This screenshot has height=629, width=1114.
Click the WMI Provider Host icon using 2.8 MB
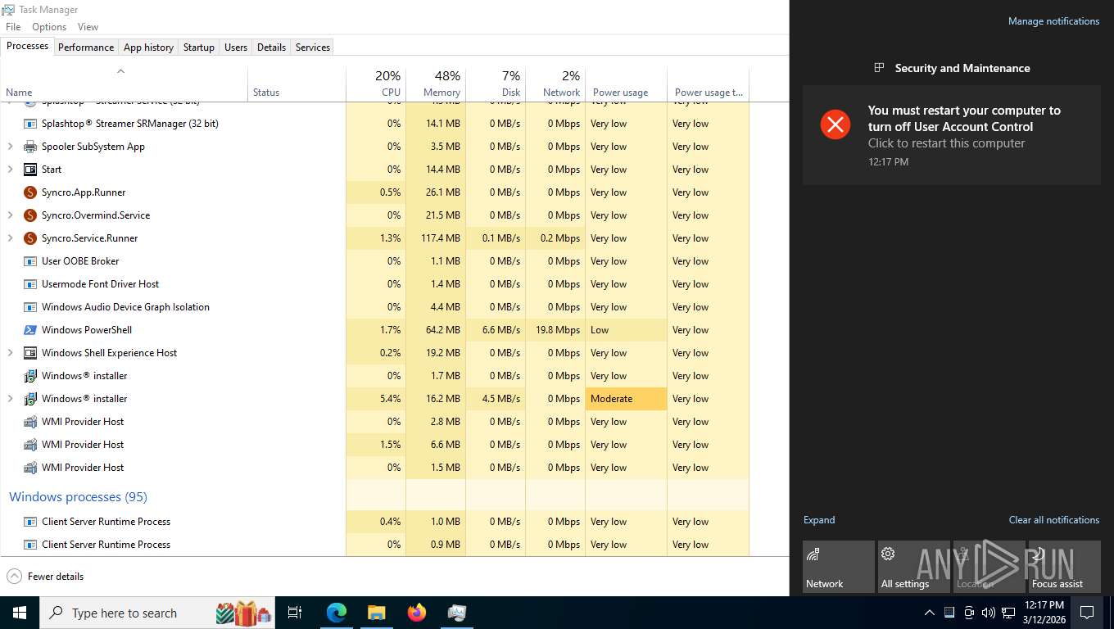coord(30,422)
